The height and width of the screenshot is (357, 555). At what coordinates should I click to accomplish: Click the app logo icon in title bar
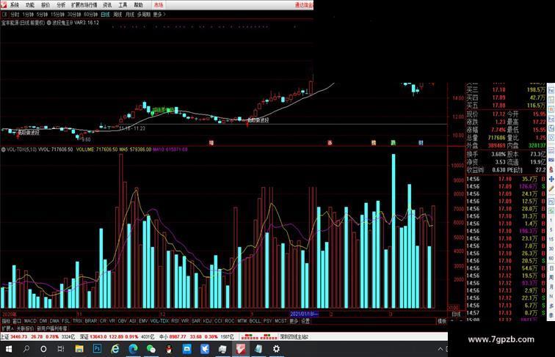pyautogui.click(x=4, y=5)
